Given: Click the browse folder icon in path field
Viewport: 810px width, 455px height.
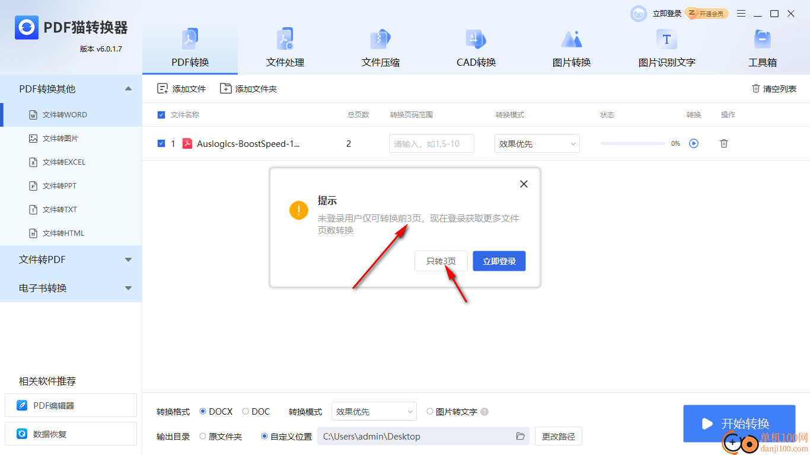Looking at the screenshot, I should [x=521, y=437].
